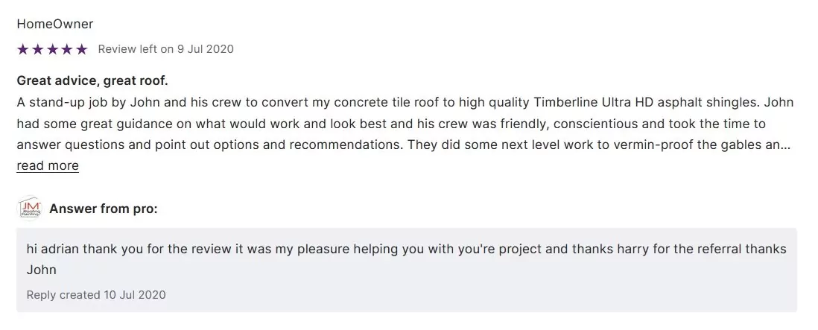Click the ellipsis ending the truncated review

point(785,145)
